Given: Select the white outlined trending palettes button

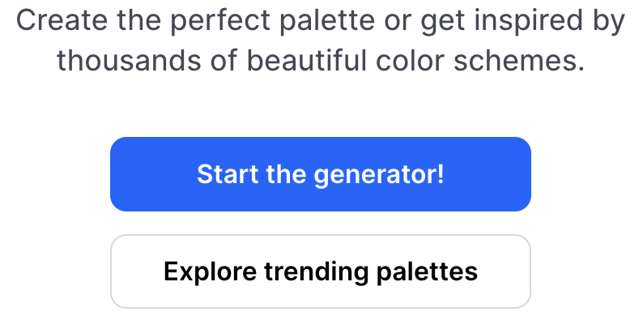Looking at the screenshot, I should tap(321, 271).
